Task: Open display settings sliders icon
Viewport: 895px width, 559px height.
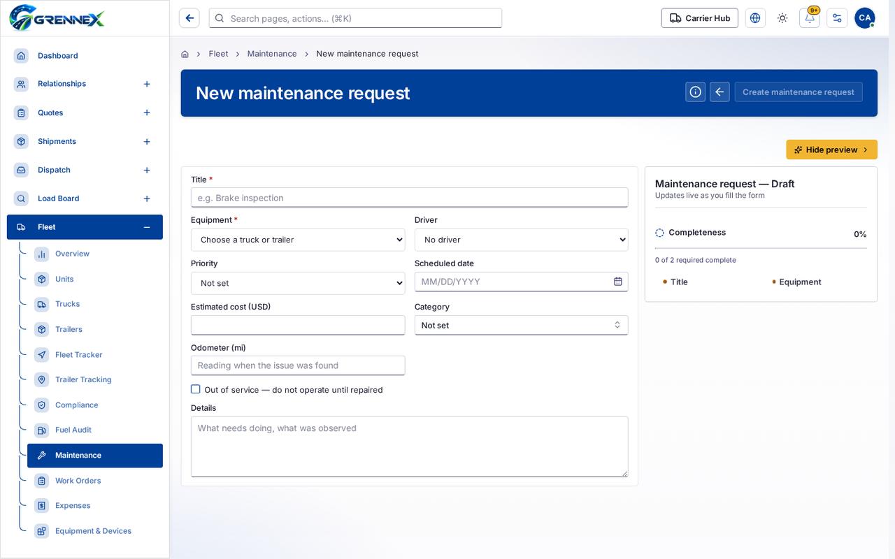Action: tap(837, 18)
